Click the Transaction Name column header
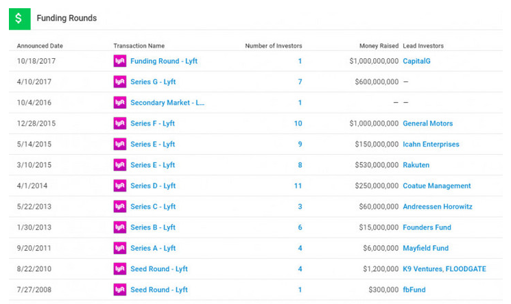 (x=139, y=46)
